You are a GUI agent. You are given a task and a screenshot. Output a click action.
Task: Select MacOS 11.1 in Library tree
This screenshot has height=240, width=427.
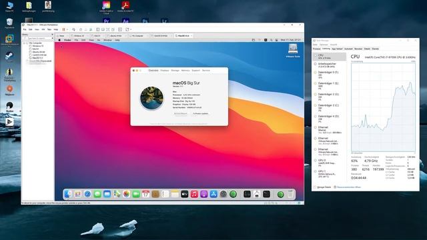tap(37, 58)
